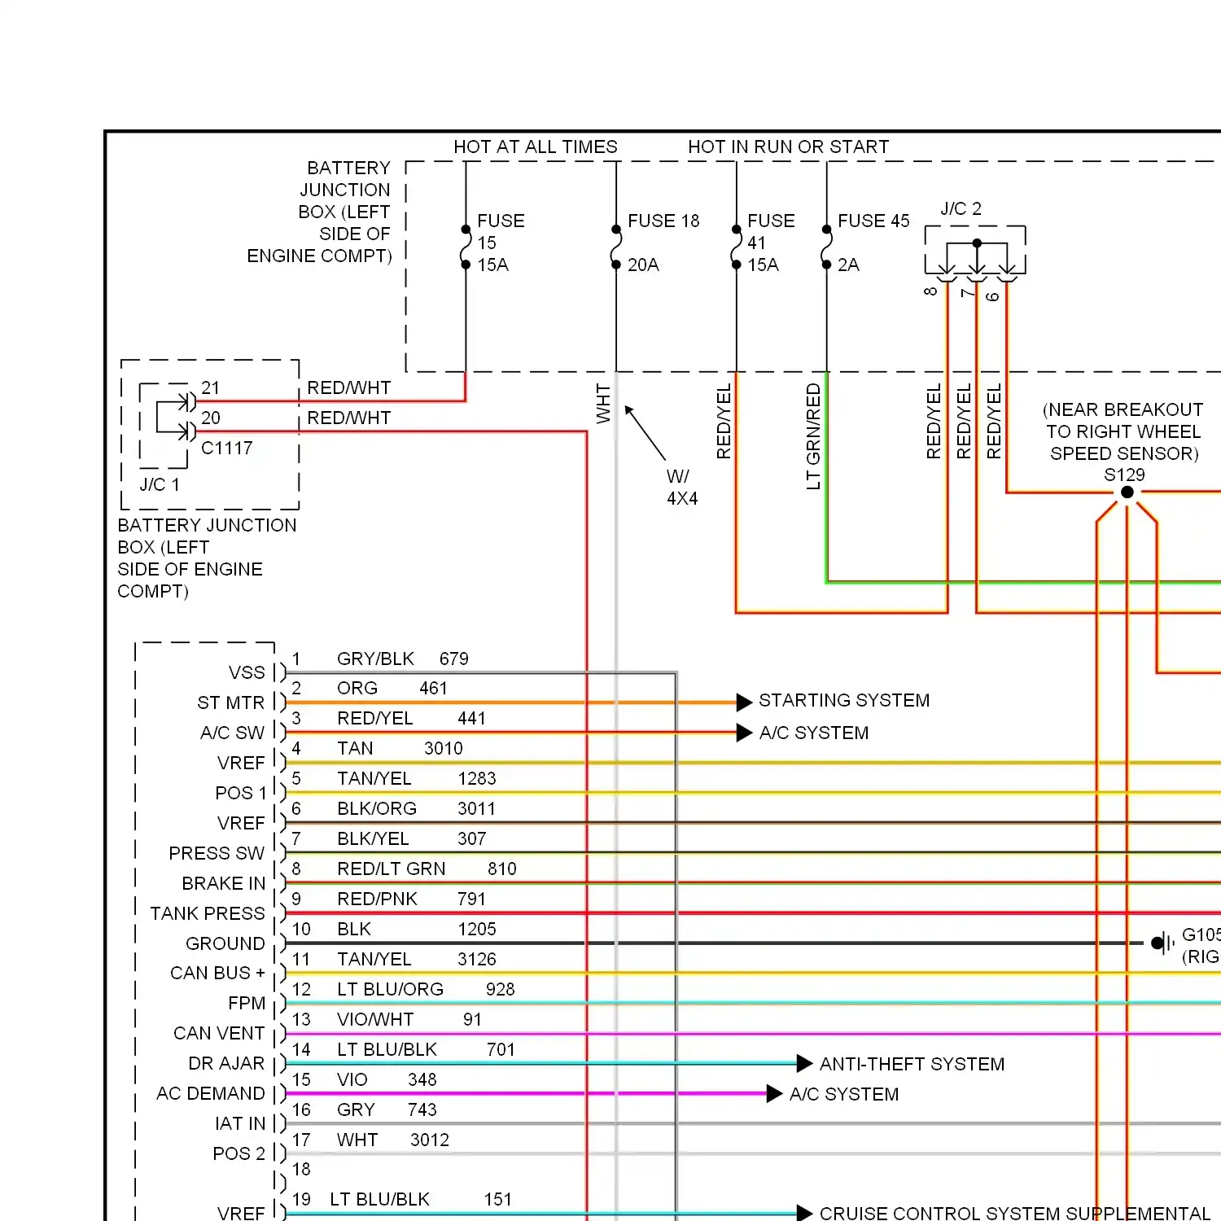1221x1221 pixels.
Task: Click the "GROUND" pin name
Action: (x=225, y=944)
